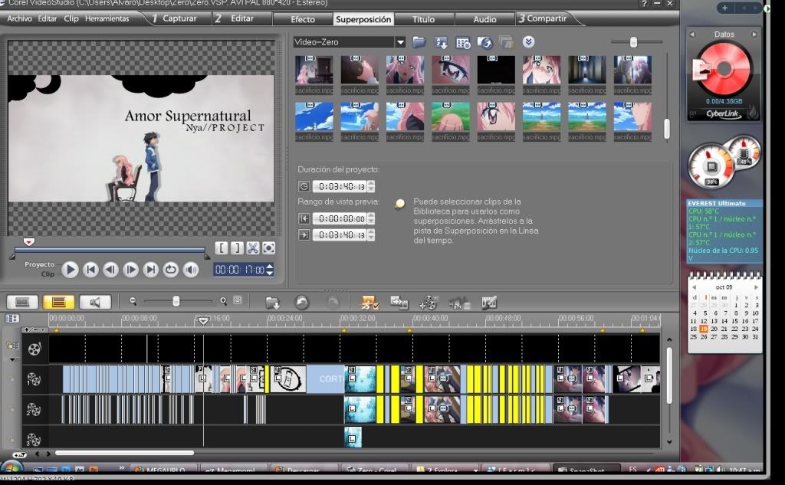Click the export to library refresh icon
The image size is (785, 485).
484,43
